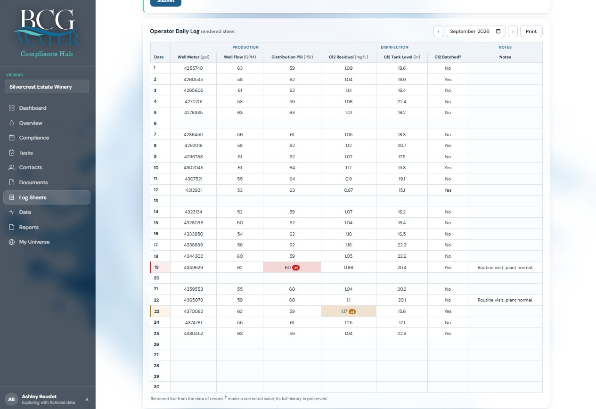Click the Overview droplet icon
This screenshot has width=596, height=409.
pyautogui.click(x=12, y=123)
